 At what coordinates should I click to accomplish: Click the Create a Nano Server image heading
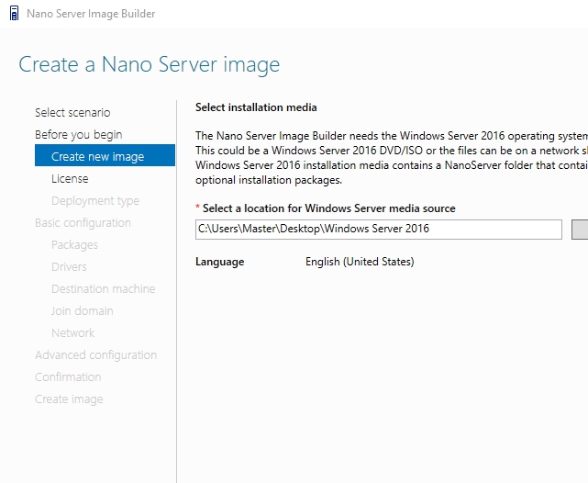149,64
